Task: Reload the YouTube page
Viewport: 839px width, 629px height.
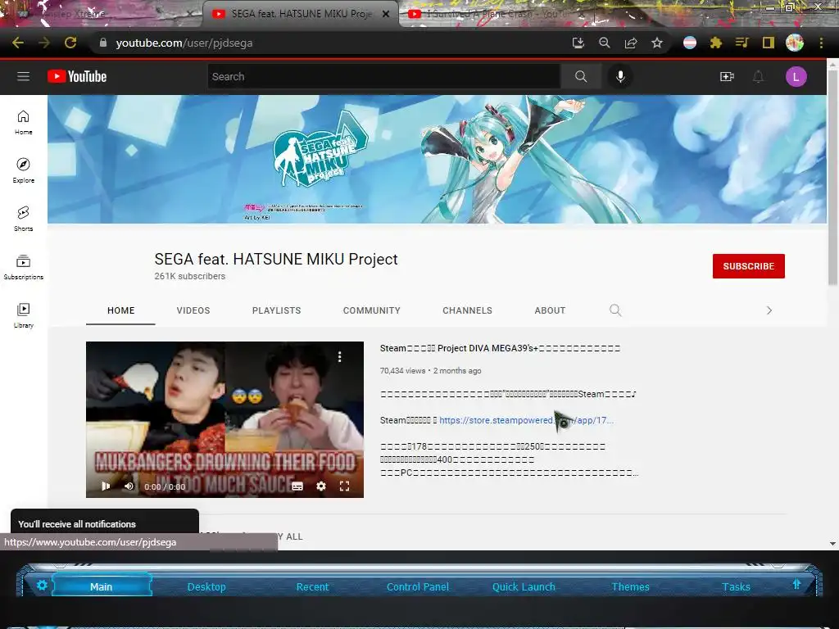Action: pyautogui.click(x=70, y=43)
